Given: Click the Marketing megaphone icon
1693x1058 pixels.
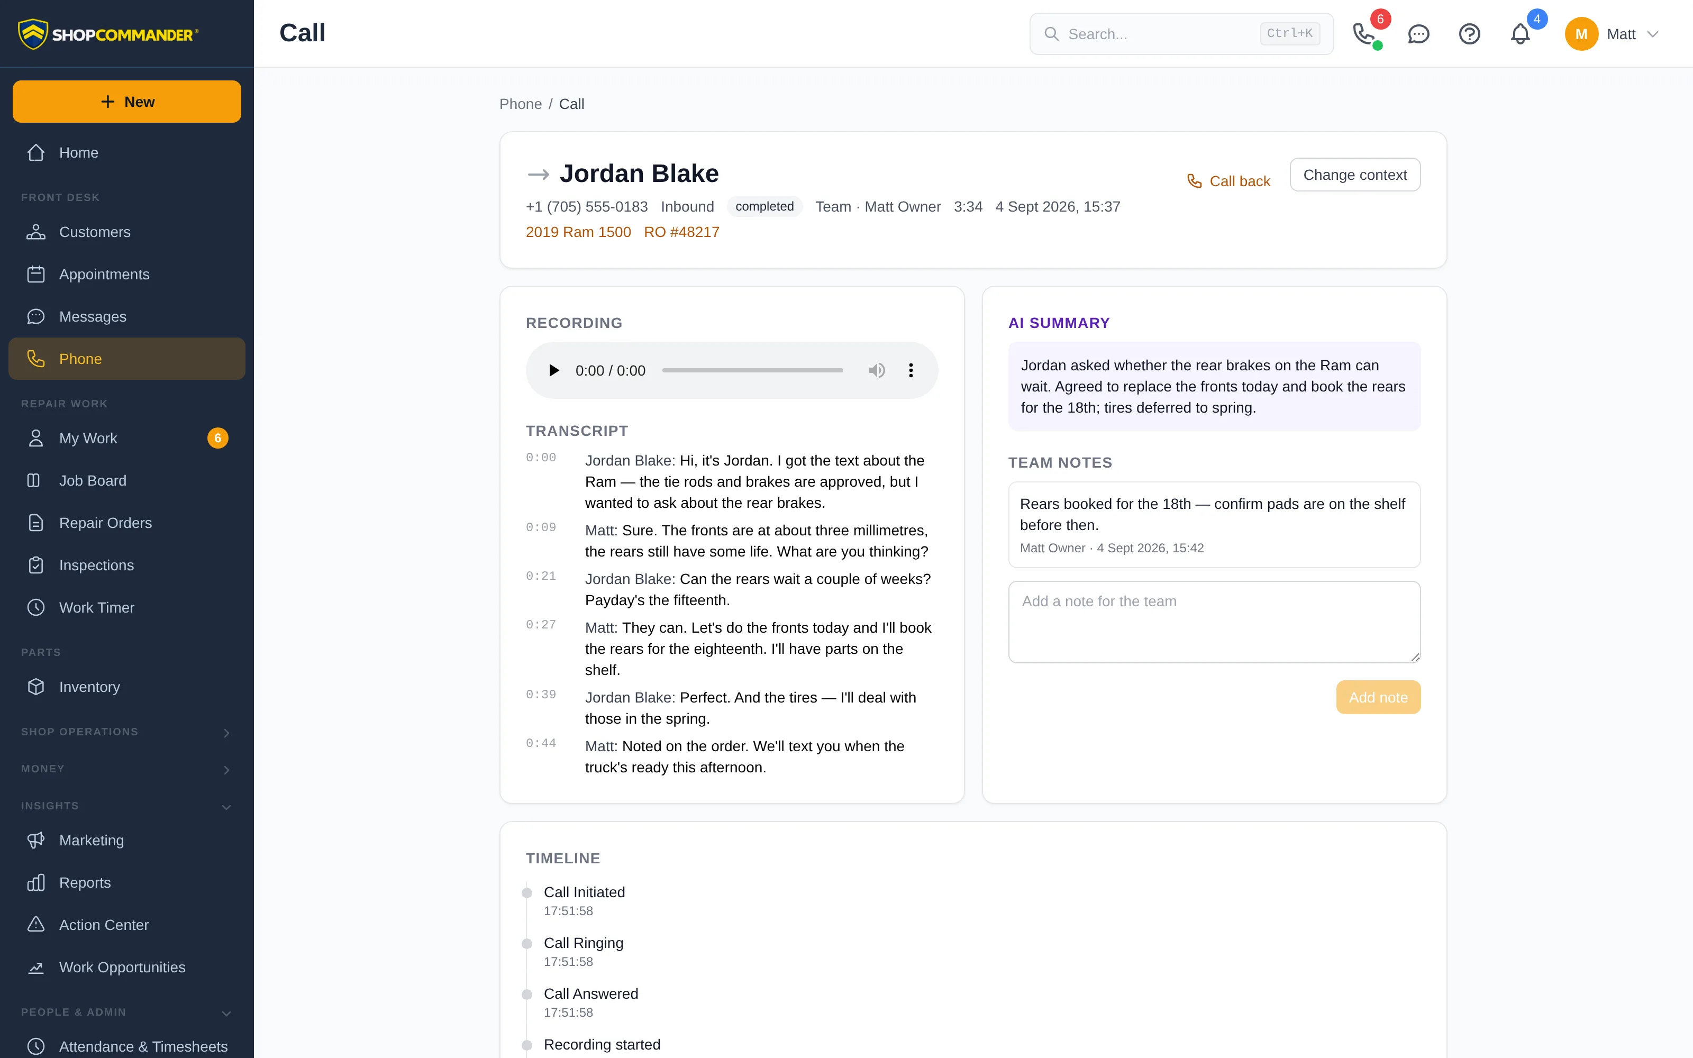Looking at the screenshot, I should (35, 841).
